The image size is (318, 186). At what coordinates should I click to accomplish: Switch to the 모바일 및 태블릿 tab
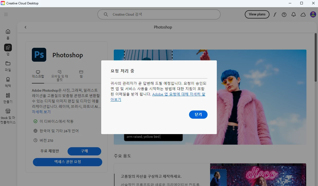(x=60, y=76)
